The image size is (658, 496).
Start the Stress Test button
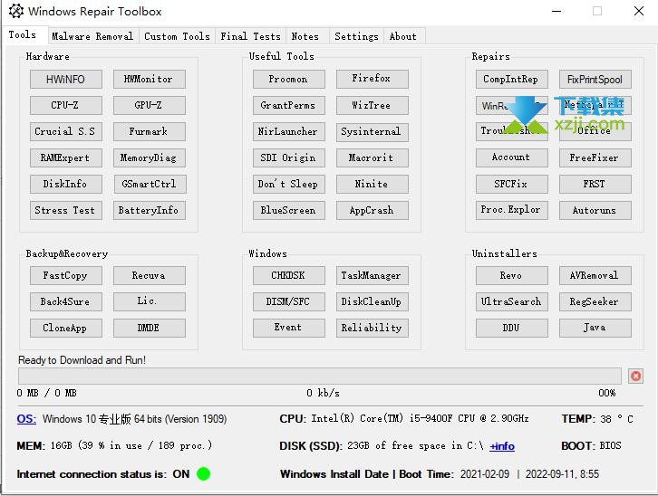66,210
